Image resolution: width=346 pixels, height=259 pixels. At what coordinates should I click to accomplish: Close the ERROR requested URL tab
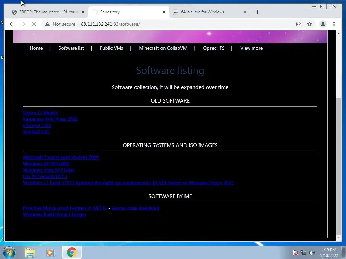tap(83, 12)
